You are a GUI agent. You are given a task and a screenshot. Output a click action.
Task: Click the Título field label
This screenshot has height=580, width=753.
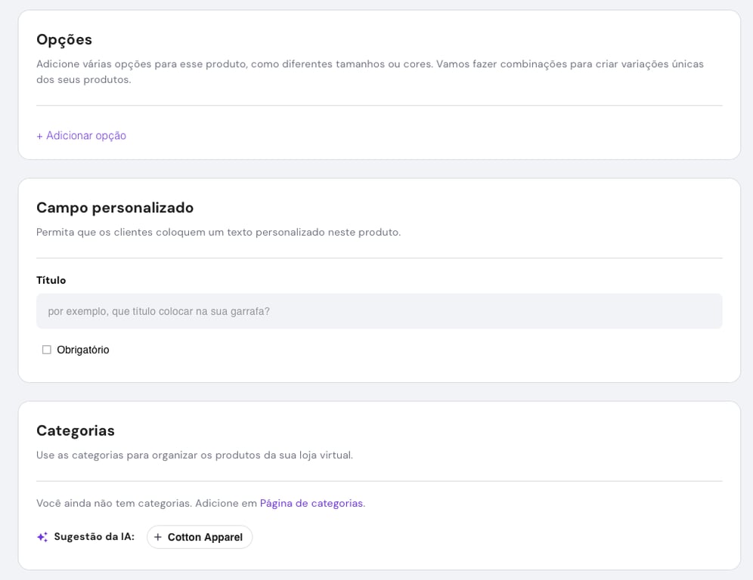[x=51, y=279]
